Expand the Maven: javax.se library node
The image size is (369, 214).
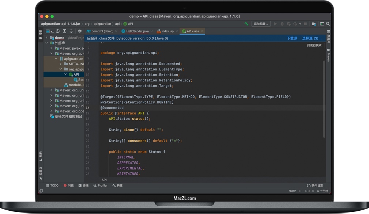click(51, 48)
